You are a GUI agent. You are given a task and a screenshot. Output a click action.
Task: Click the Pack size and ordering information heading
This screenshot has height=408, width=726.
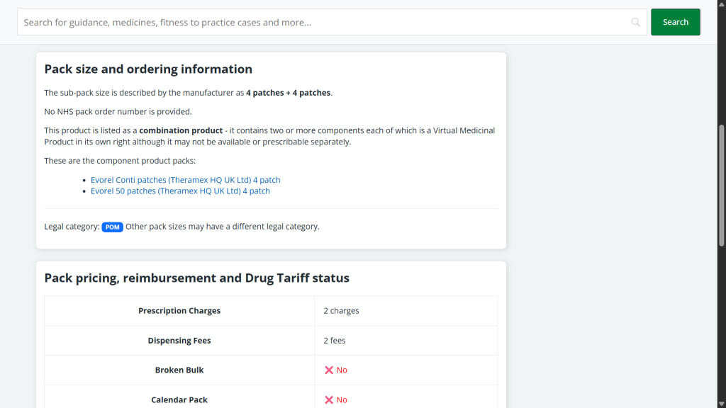tap(148, 69)
